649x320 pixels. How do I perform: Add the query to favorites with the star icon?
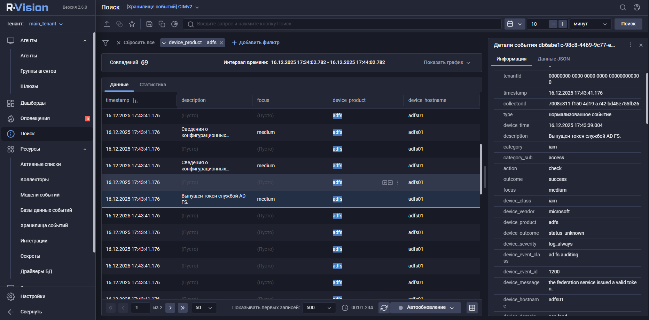[x=132, y=24]
